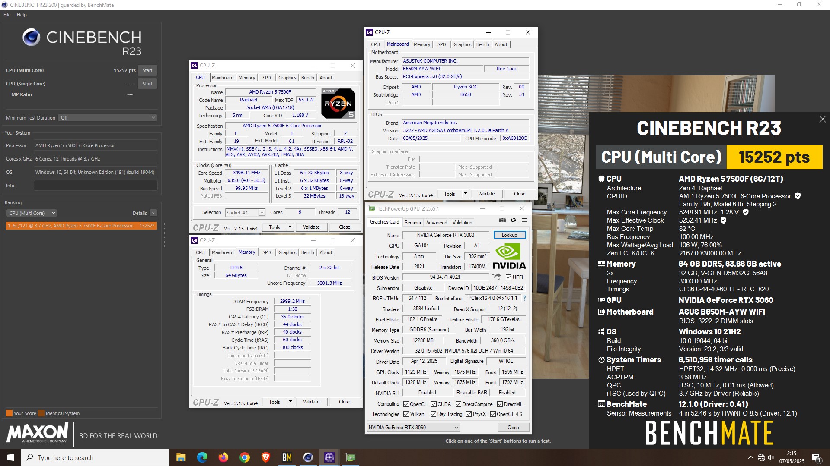Viewport: 830px width, 466px height.
Task: Click Validate in CPU-Z Memory window
Action: [x=311, y=402]
